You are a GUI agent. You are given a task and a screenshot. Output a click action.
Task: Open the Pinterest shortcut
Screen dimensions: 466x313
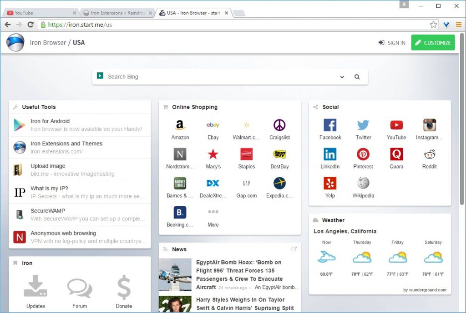click(363, 154)
